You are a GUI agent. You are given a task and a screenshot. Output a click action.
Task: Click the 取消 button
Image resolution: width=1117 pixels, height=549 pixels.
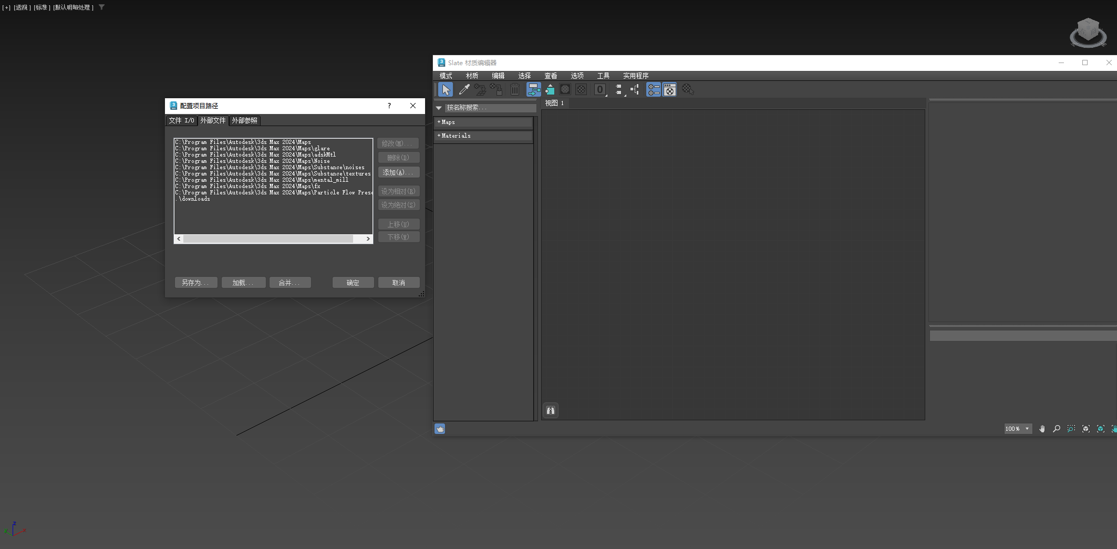coord(399,283)
